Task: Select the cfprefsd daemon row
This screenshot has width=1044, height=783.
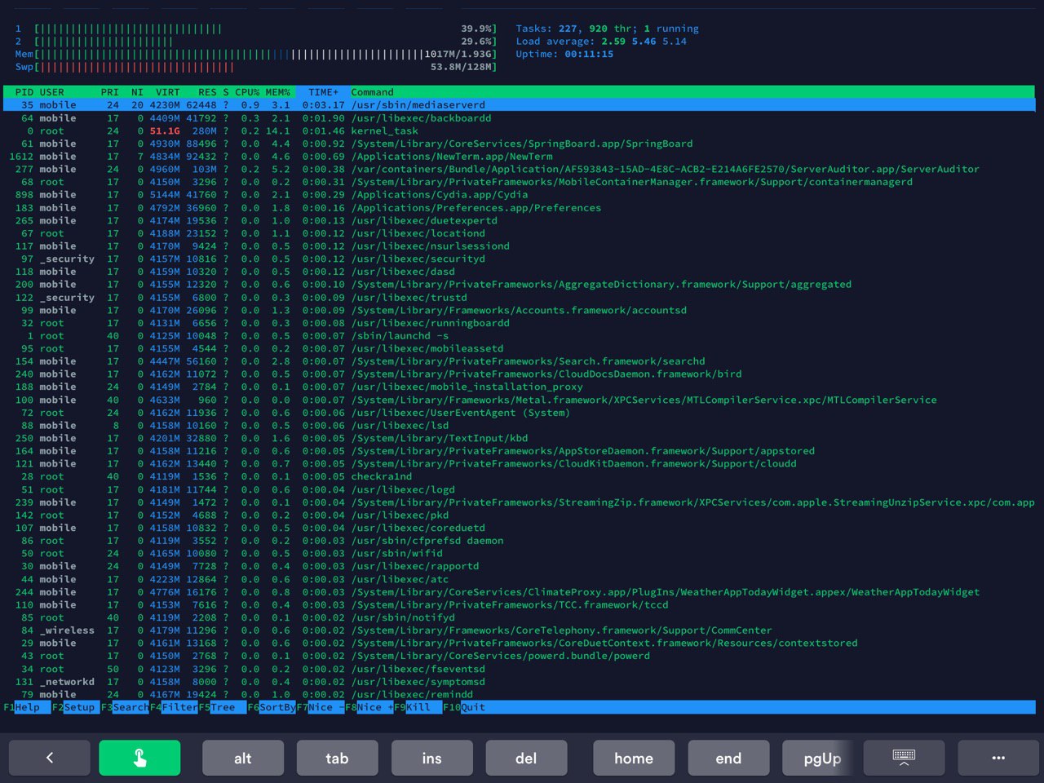Action: coord(519,541)
